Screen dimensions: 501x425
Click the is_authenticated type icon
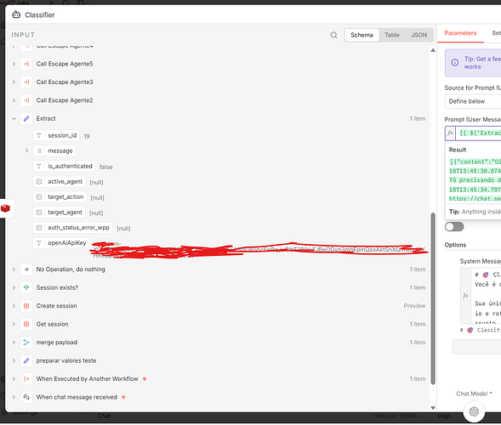coord(38,166)
